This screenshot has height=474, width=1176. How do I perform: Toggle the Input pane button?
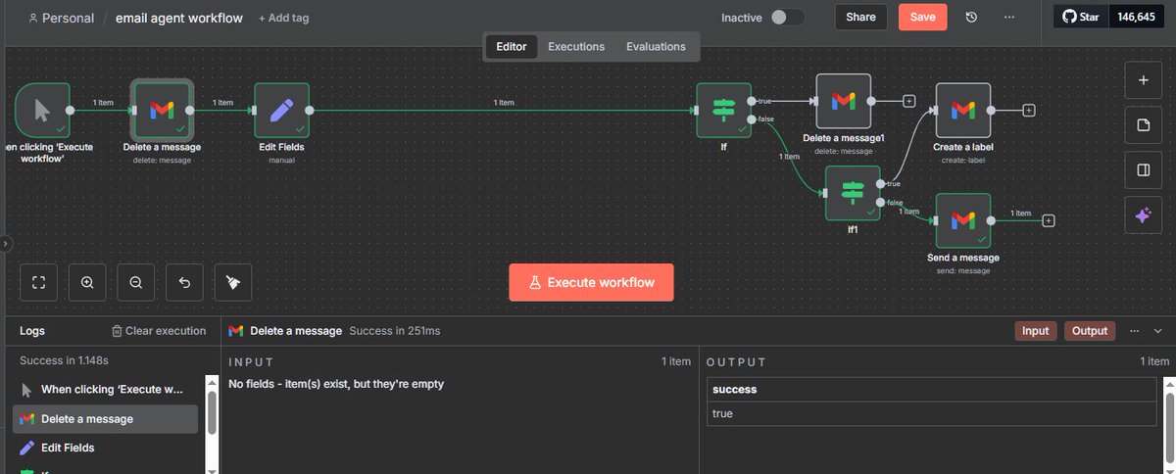[1035, 331]
